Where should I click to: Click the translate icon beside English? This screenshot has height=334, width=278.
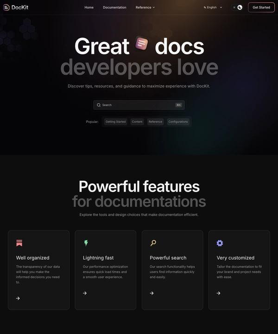205,7
